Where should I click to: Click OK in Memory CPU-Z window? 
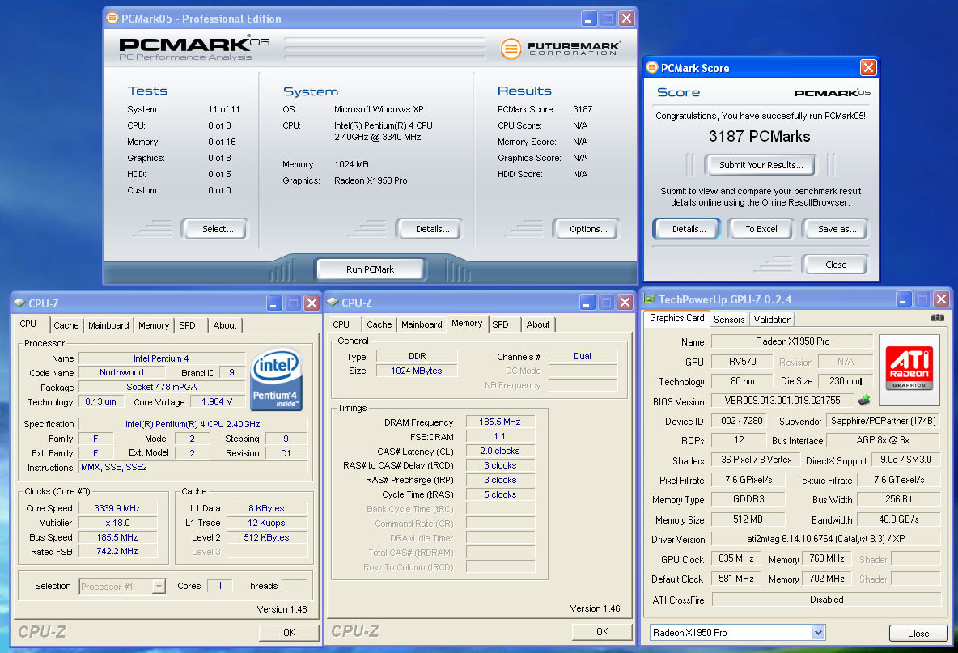[602, 632]
